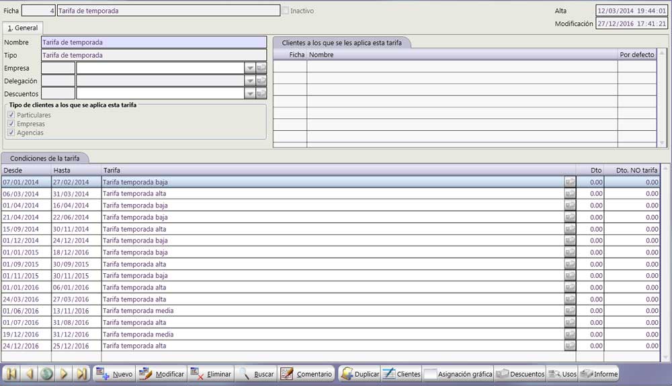Open lookup icon next to Empresa field
Image resolution: width=672 pixels, height=386 pixels.
tap(261, 68)
